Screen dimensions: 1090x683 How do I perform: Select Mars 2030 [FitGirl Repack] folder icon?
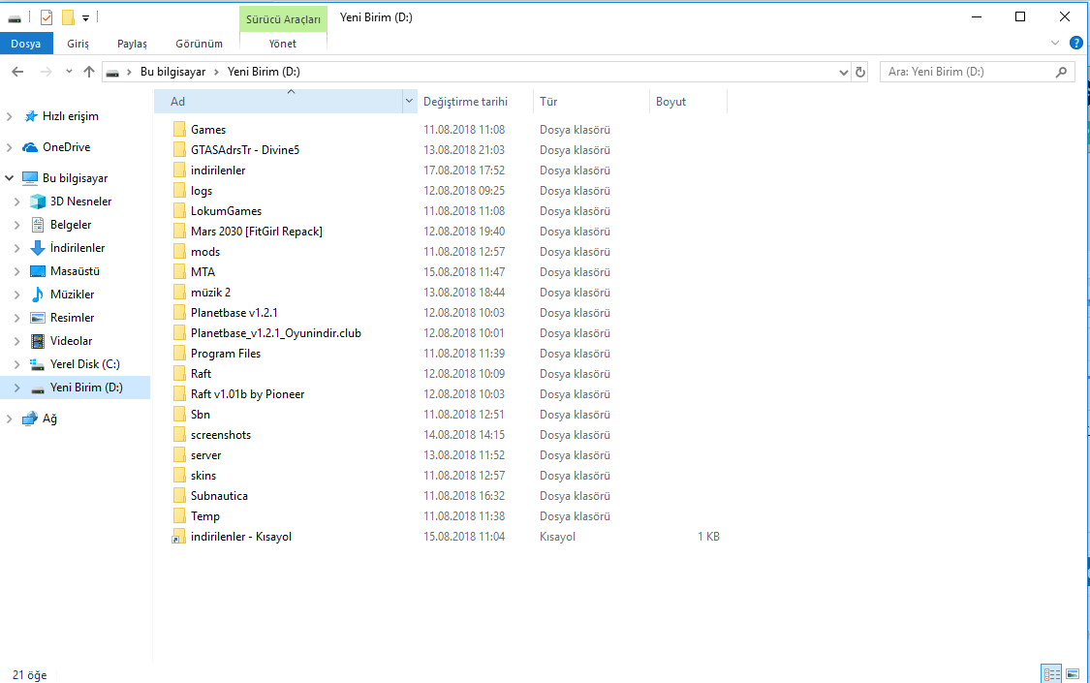[179, 232]
